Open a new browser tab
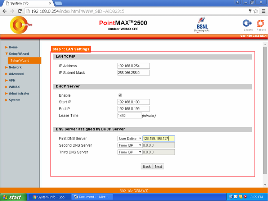This screenshot has width=268, height=201. pyautogui.click(x=59, y=3)
